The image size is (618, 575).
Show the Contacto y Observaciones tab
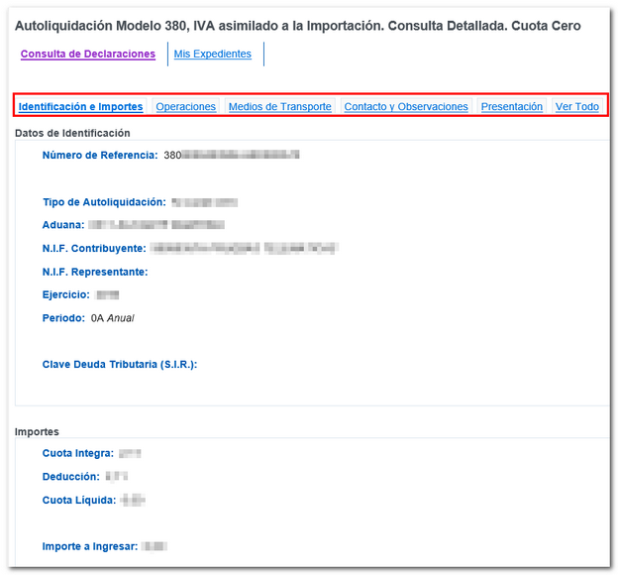tap(406, 107)
